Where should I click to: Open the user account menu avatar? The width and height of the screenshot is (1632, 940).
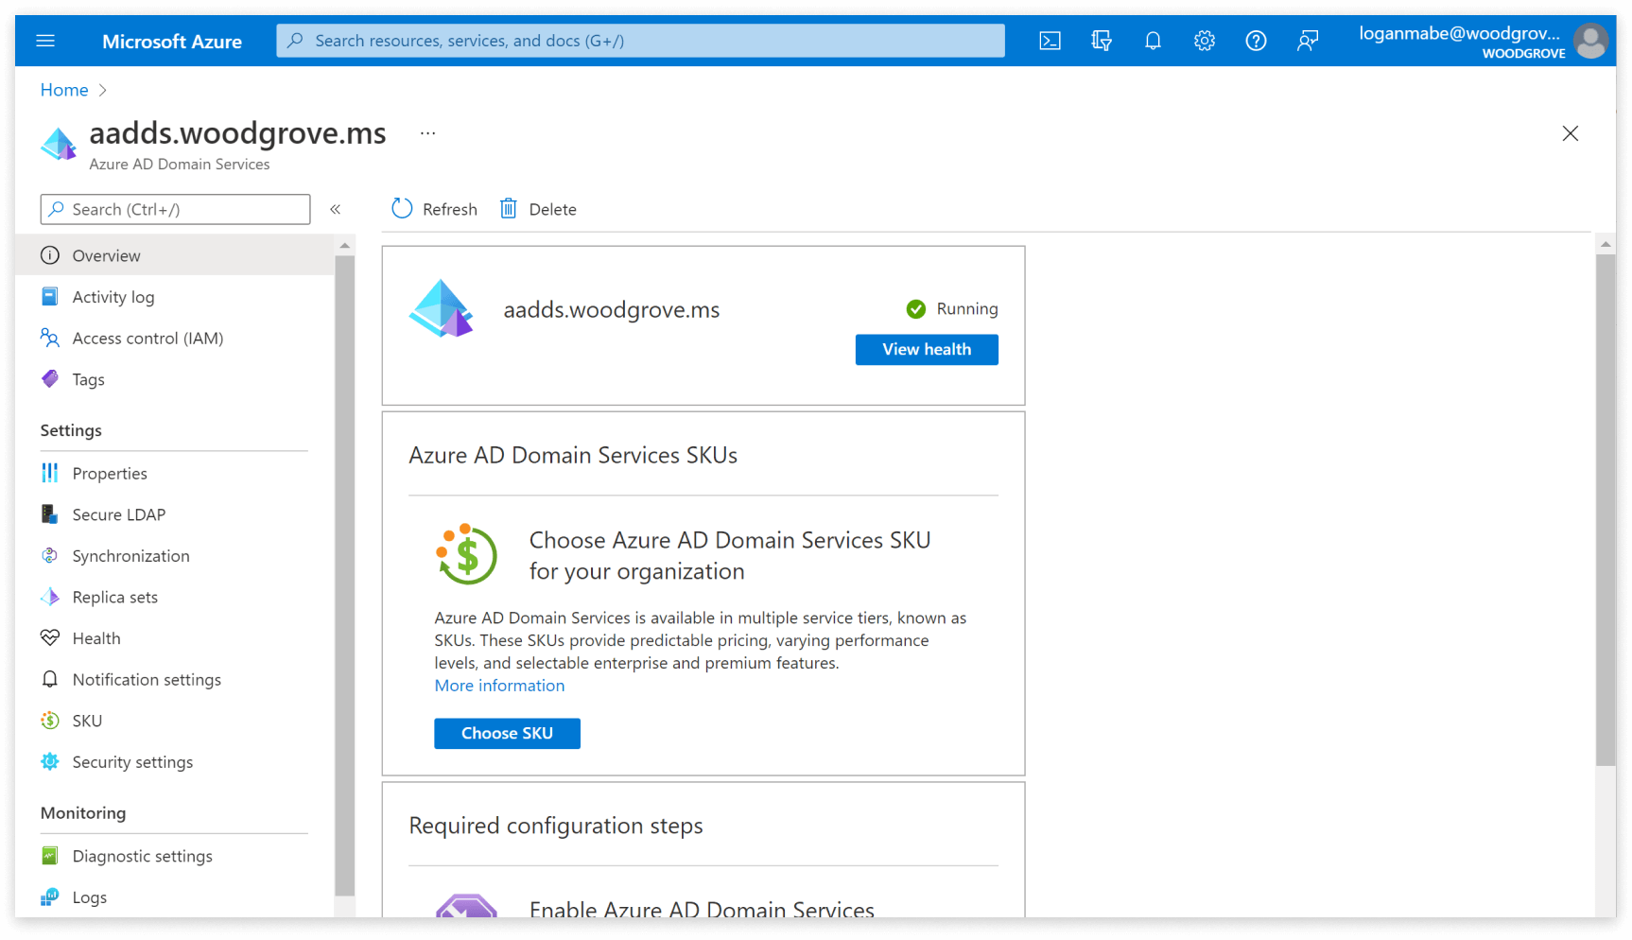click(x=1590, y=41)
